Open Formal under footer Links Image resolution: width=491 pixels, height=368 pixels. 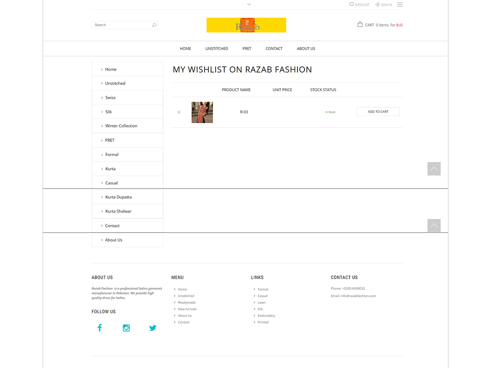click(x=263, y=289)
